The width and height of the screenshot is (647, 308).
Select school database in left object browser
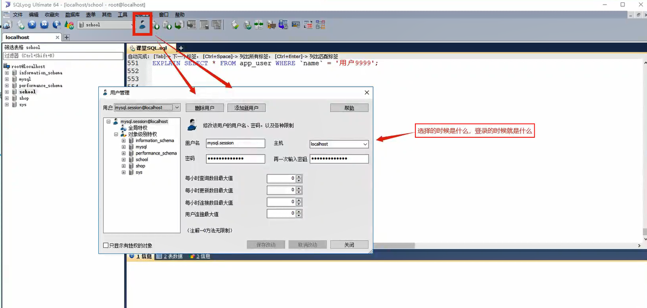[27, 92]
